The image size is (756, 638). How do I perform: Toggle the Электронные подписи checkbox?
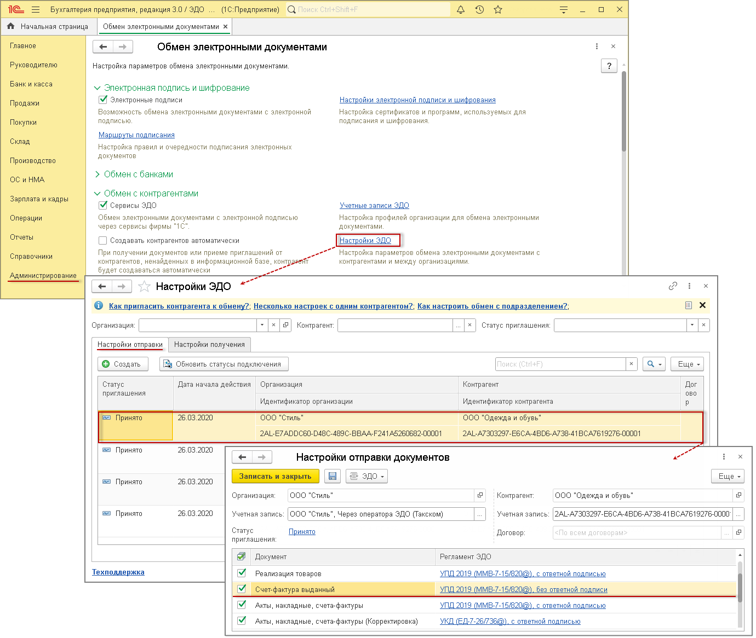[x=102, y=100]
